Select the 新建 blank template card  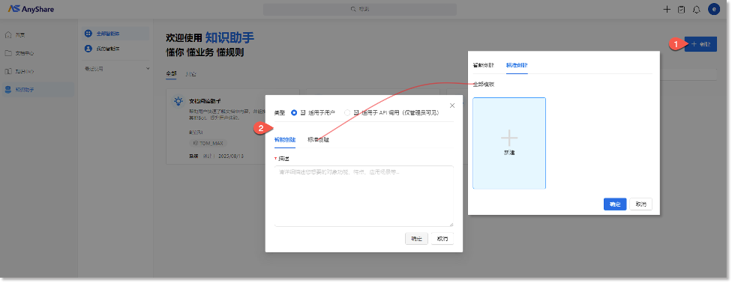click(508, 143)
